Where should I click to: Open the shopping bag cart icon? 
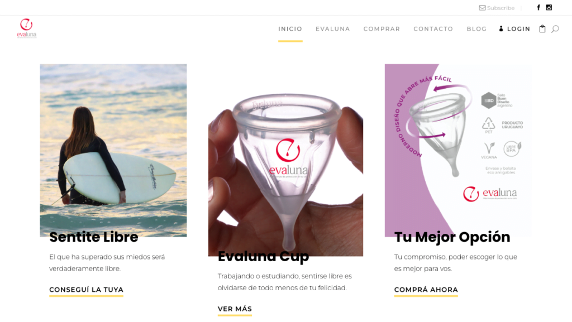click(542, 29)
